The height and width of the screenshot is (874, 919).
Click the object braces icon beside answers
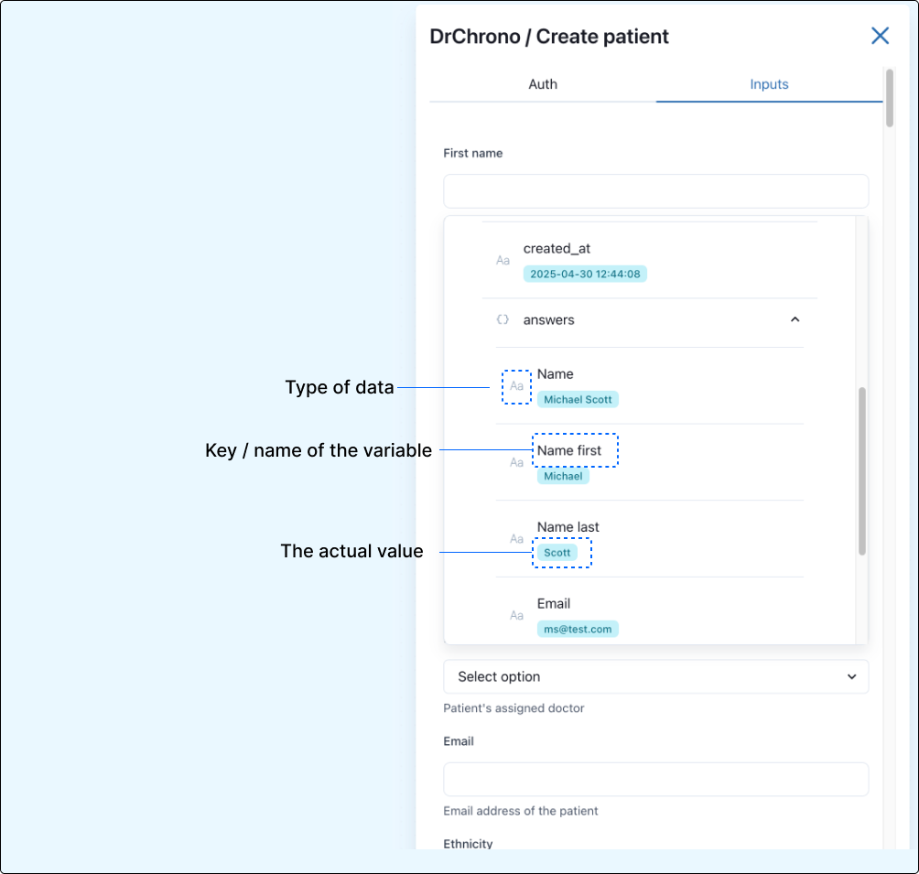click(503, 319)
